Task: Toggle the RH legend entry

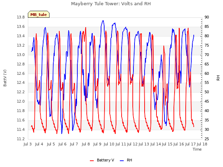Action: tap(126, 160)
